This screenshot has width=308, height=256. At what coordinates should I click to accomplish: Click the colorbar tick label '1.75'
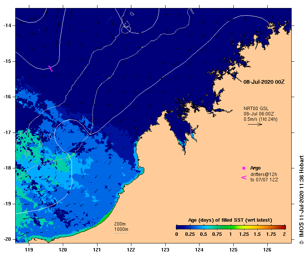coord(271,234)
